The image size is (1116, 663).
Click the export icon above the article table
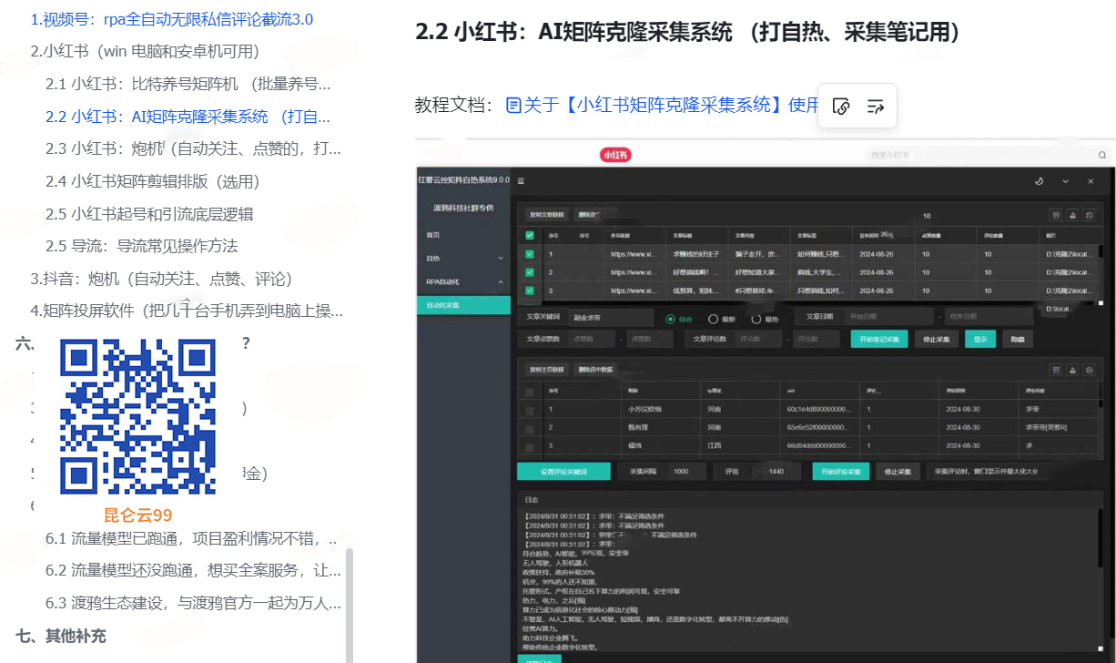1072,216
